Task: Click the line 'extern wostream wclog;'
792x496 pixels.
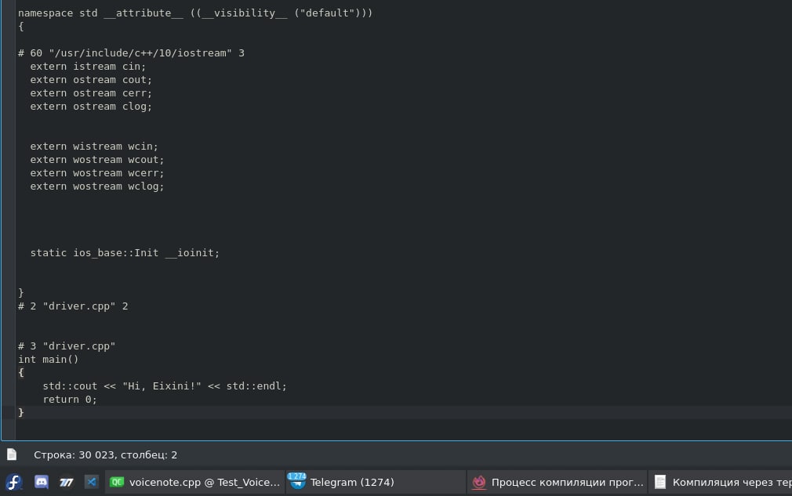Action: pyautogui.click(x=97, y=186)
